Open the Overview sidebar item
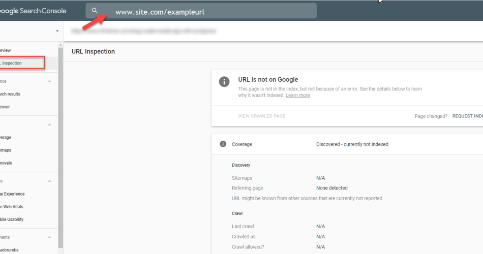This screenshot has width=483, height=254. 6,50
